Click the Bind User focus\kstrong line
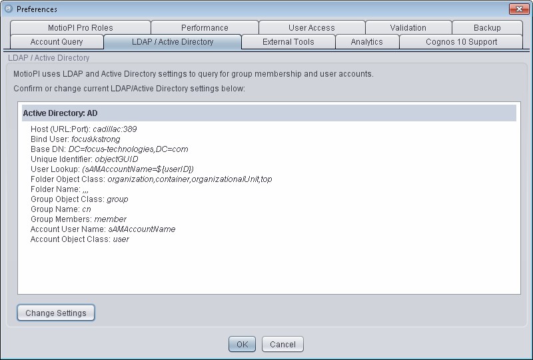This screenshot has width=533, height=360. (x=75, y=139)
